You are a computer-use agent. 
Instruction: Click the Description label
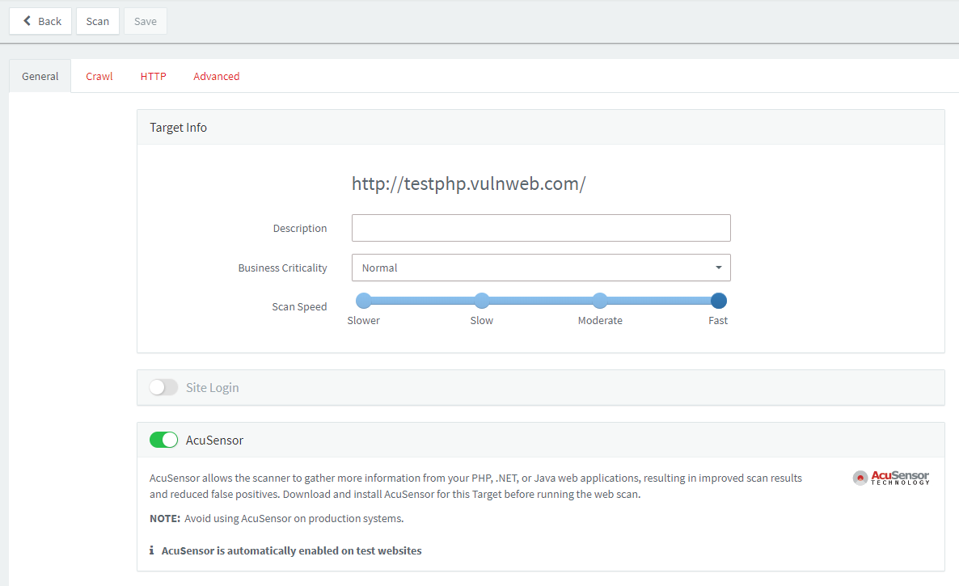(300, 229)
